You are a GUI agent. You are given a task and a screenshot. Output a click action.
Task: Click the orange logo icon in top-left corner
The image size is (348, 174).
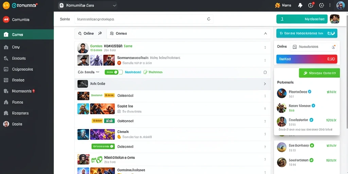coord(6,5)
